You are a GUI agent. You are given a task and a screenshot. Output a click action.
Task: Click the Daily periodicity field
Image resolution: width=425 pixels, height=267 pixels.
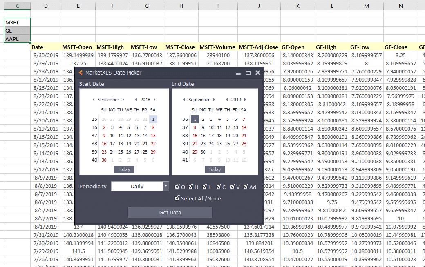pos(137,186)
